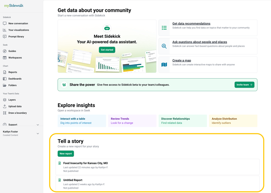271x193 pixels.
Task: Select Analyze Distribution card
Action: 233,121
